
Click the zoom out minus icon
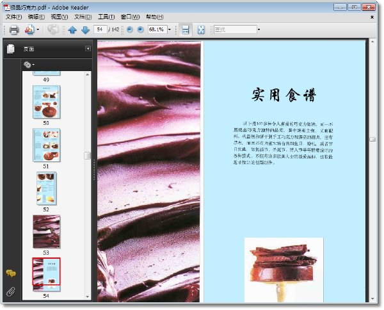(x=130, y=29)
